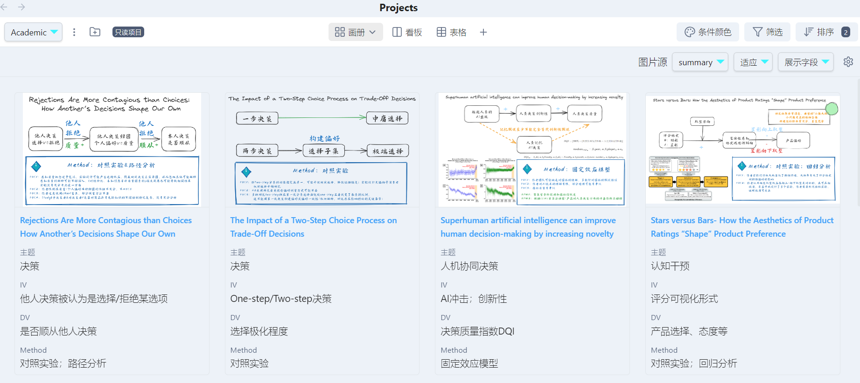Click the forward navigation arrow
This screenshot has height=383, width=860.
pos(21,7)
